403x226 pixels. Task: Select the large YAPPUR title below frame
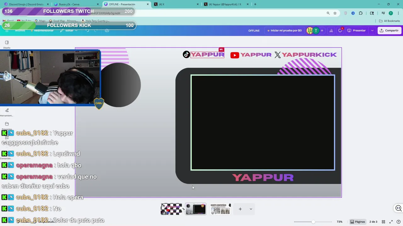[263, 177]
